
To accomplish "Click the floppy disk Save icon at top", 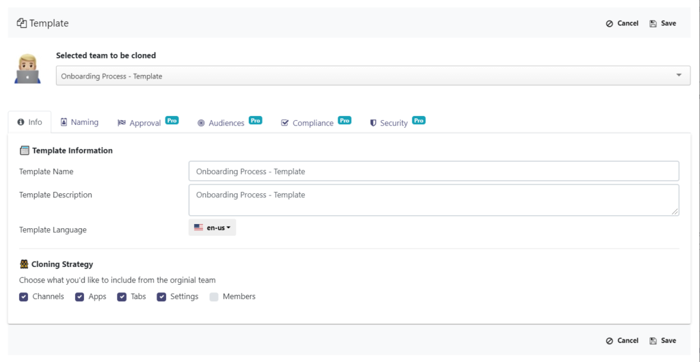I will [653, 24].
